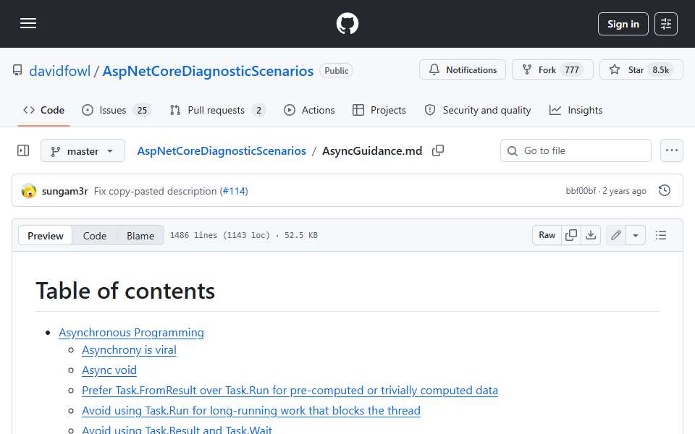695x434 pixels.
Task: View the Insights tab
Action: (576, 110)
